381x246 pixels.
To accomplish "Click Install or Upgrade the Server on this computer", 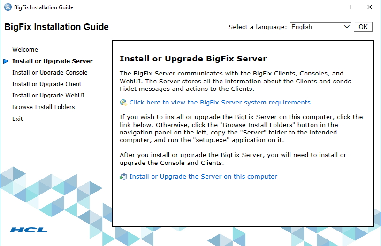I will (203, 177).
